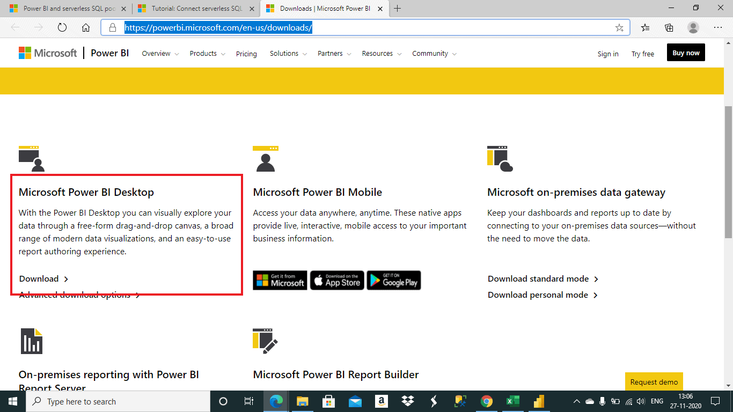Open Edge Settings and more menu

tap(718, 28)
